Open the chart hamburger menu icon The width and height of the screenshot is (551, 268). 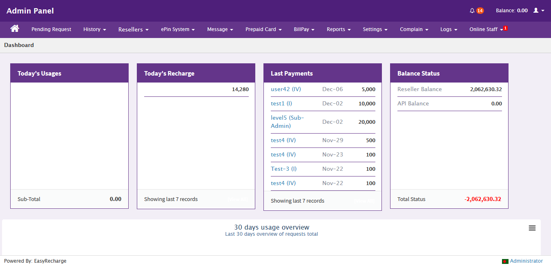point(532,228)
